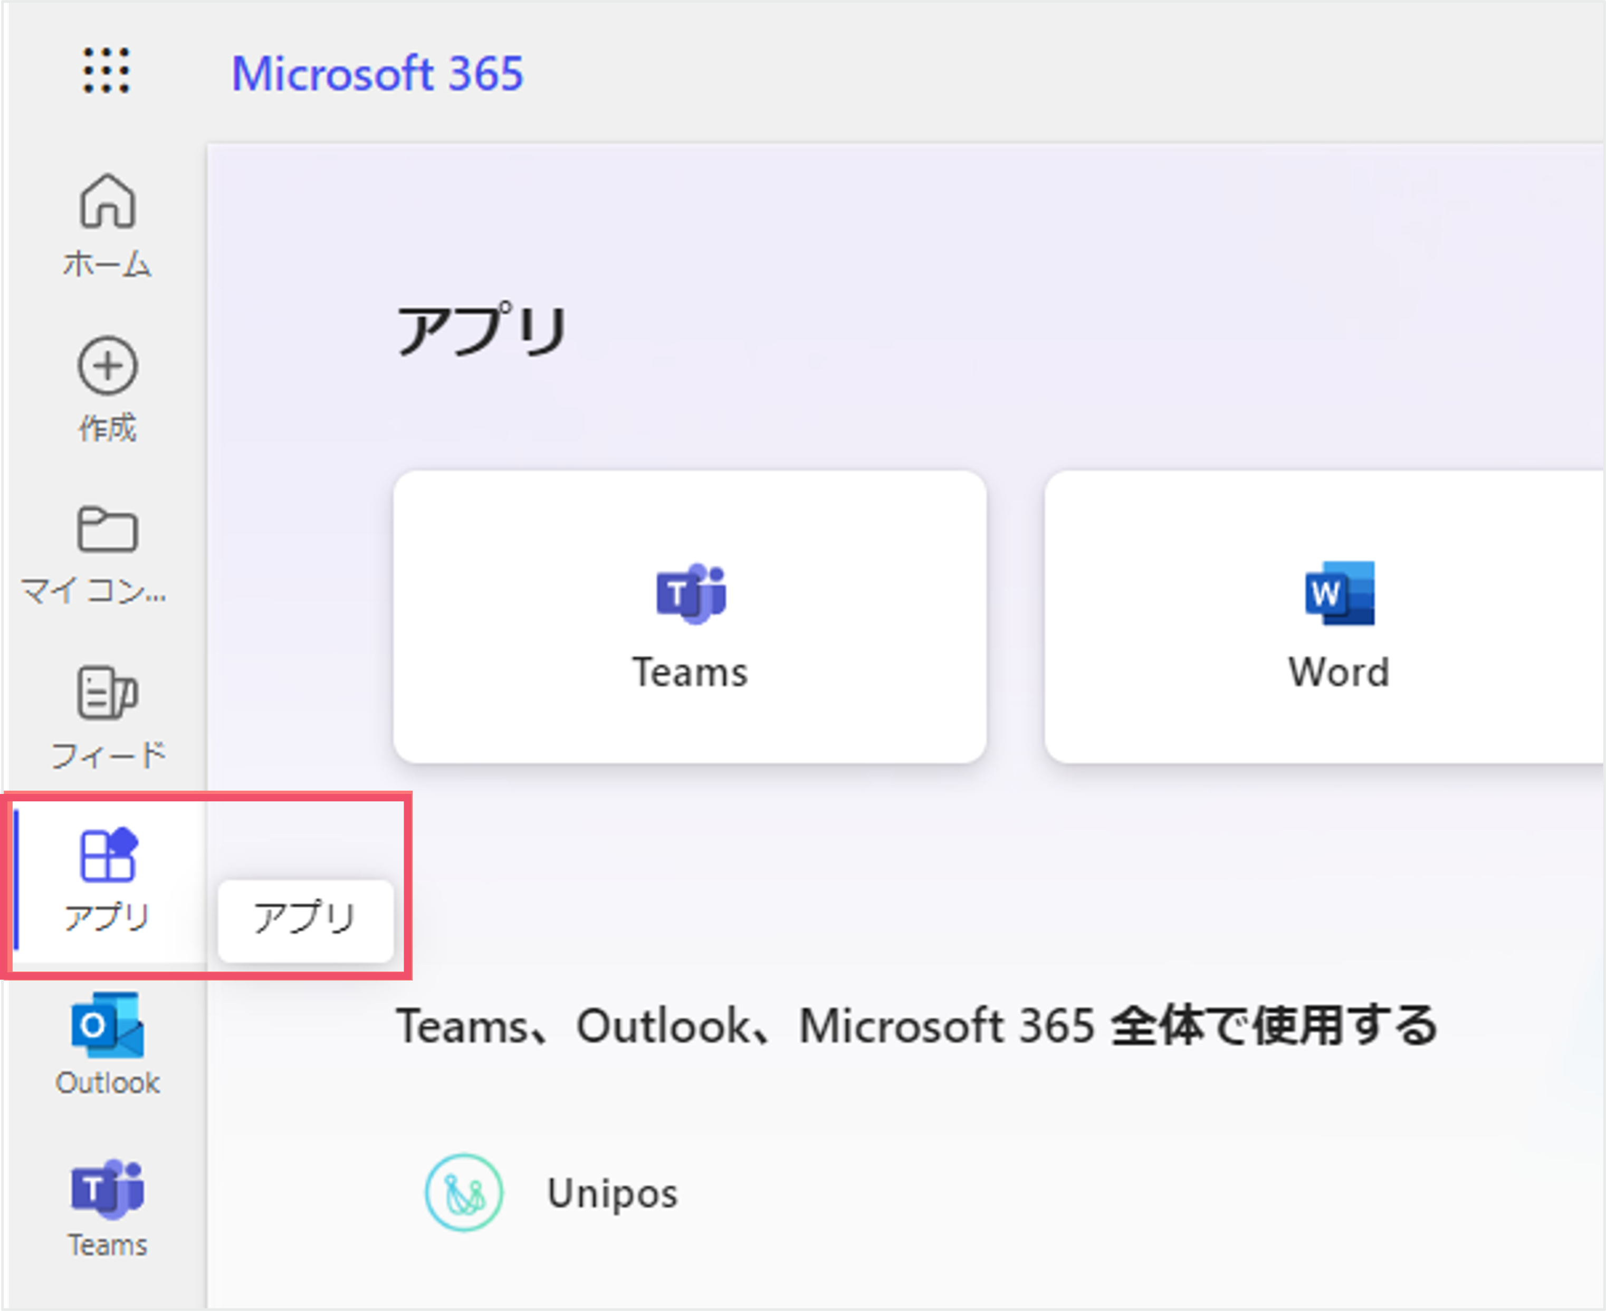Open the Word app card

click(x=1324, y=617)
